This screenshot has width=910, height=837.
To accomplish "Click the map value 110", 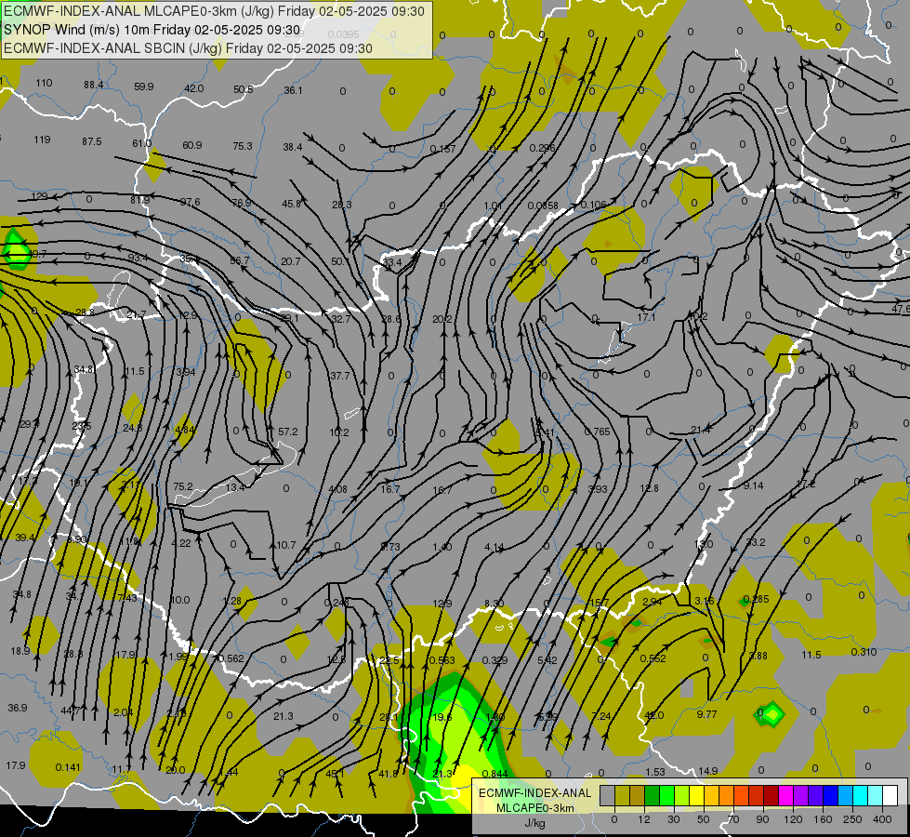I will pyautogui.click(x=44, y=83).
